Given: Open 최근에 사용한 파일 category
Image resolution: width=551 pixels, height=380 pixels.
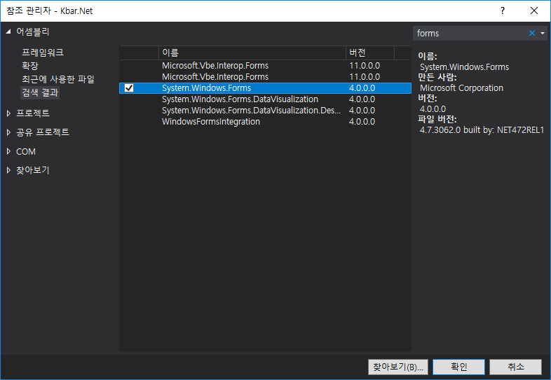Looking at the screenshot, I should click(x=58, y=79).
